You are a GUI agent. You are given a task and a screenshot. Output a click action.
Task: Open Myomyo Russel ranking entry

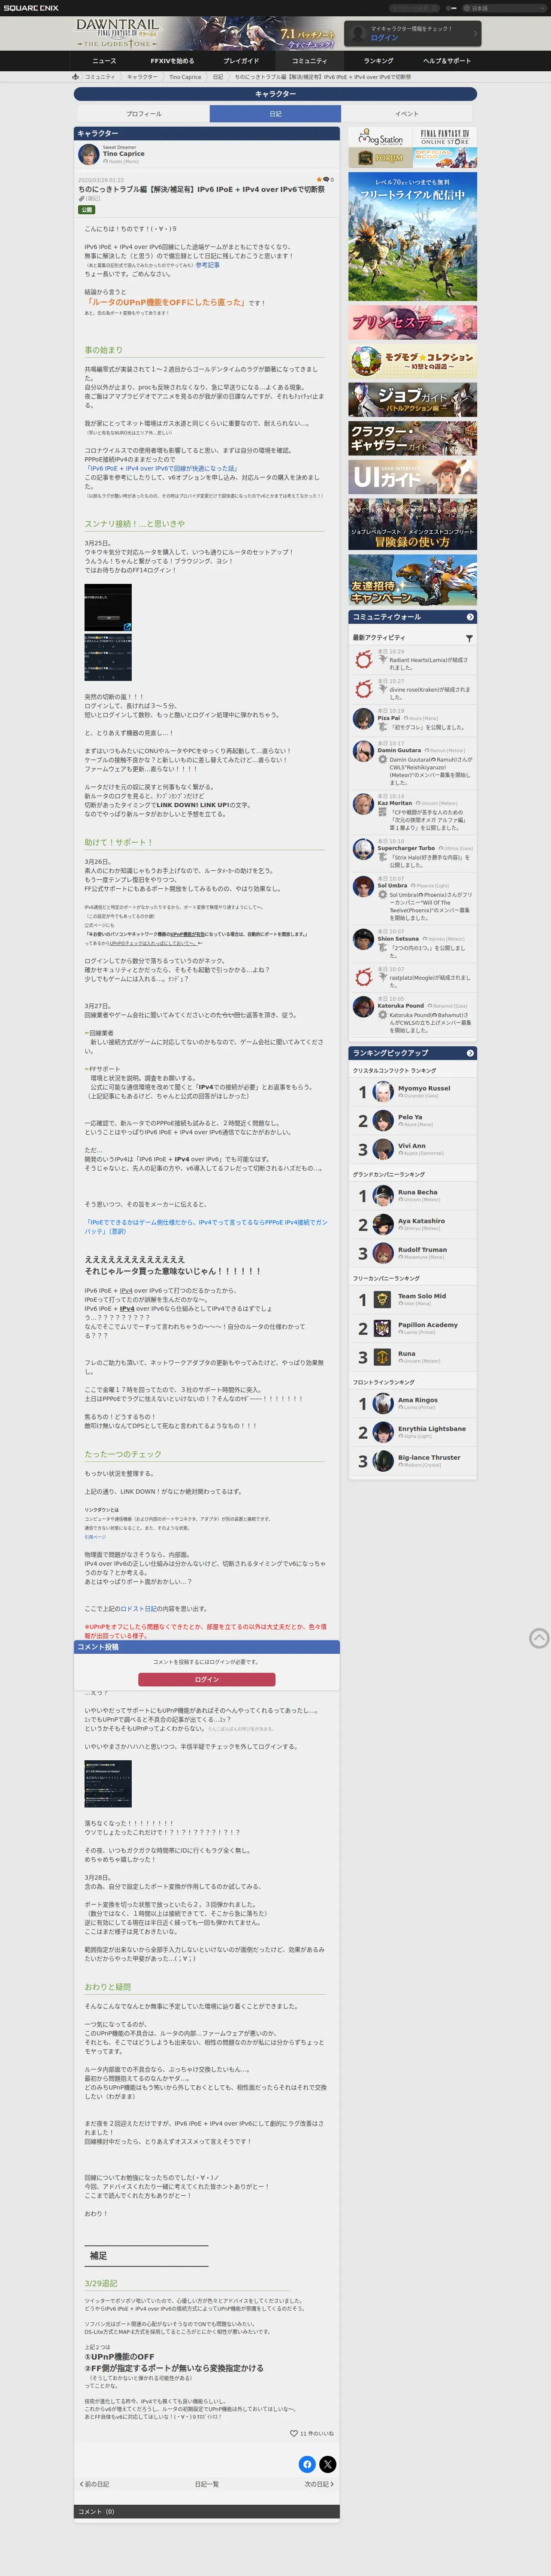tap(412, 1092)
